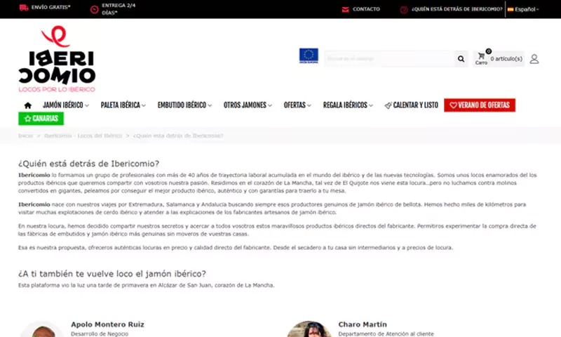The image size is (561, 337).
Task: Click the search magnifier button
Action: pyautogui.click(x=461, y=59)
